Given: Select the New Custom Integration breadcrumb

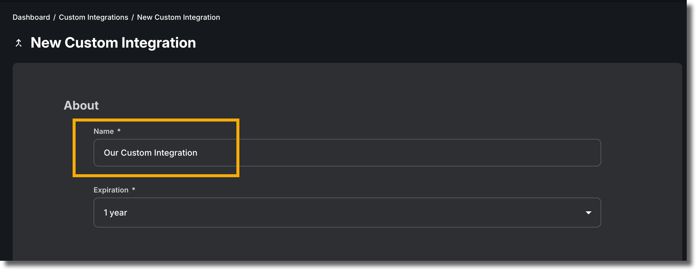Looking at the screenshot, I should [178, 17].
